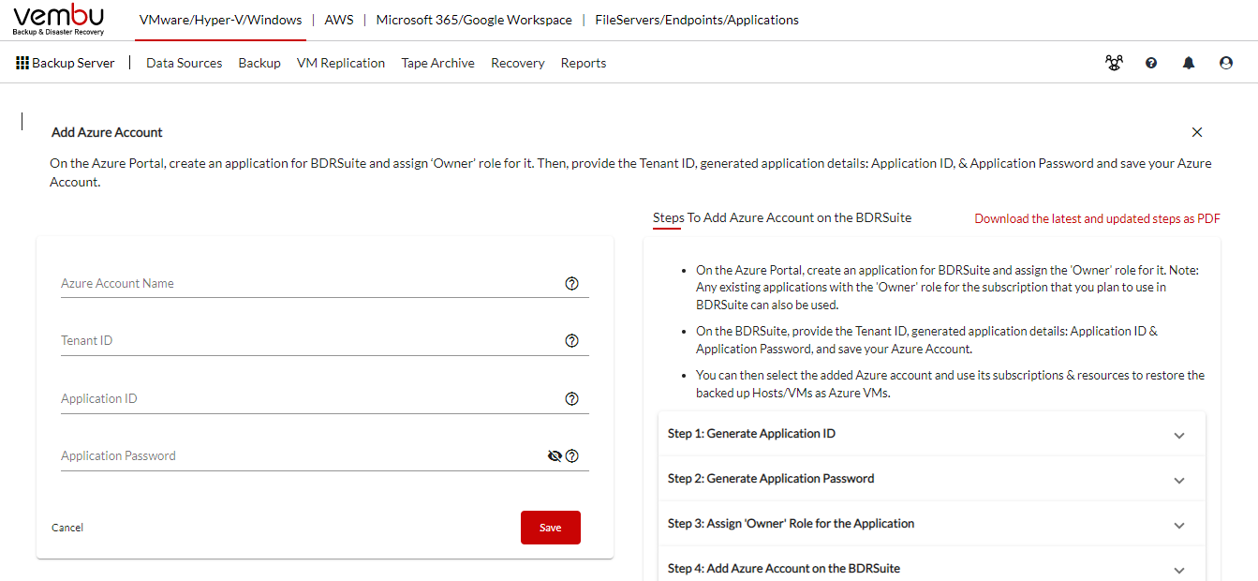
Task: Focus the Tenant ID field
Action: 325,341
